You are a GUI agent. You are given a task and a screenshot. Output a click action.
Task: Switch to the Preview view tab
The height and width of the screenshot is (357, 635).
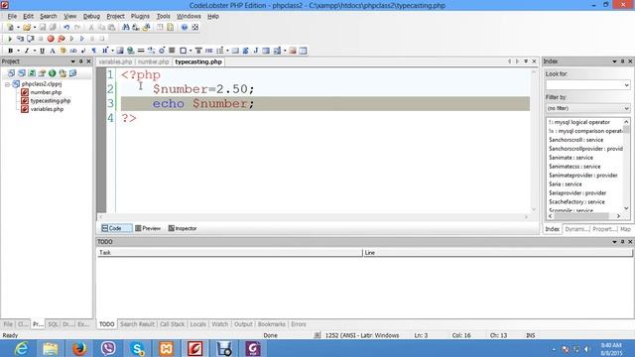(148, 228)
